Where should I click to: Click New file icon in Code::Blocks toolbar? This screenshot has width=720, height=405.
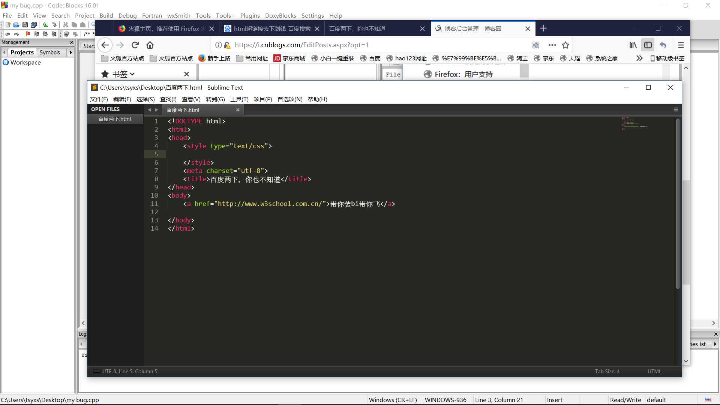click(7, 25)
